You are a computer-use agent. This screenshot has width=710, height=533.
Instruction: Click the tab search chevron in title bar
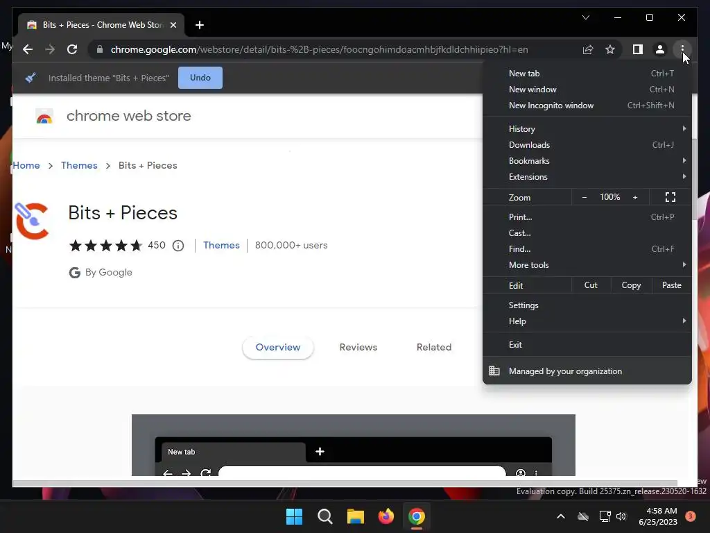[x=585, y=17]
